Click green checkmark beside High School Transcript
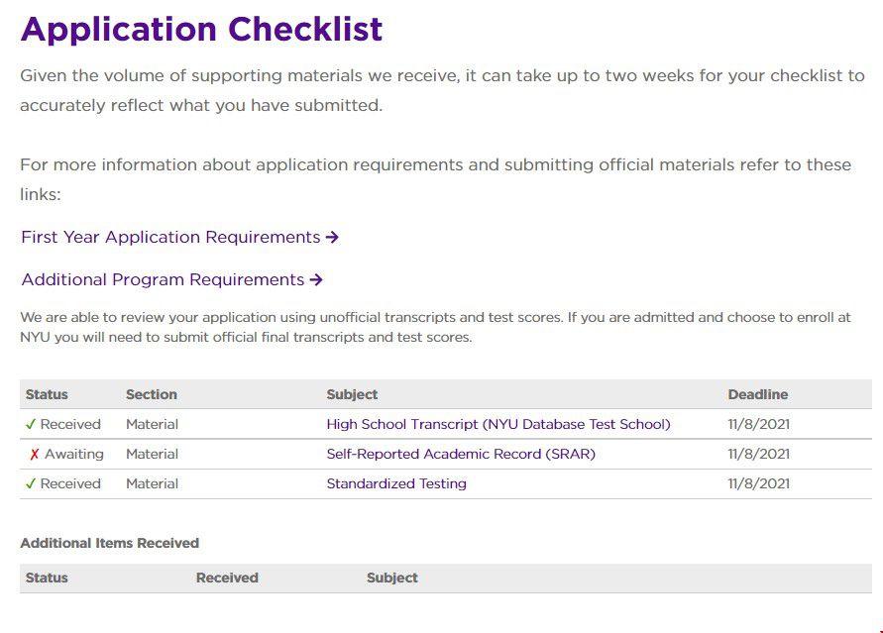The height and width of the screenshot is (633, 883). coord(30,424)
